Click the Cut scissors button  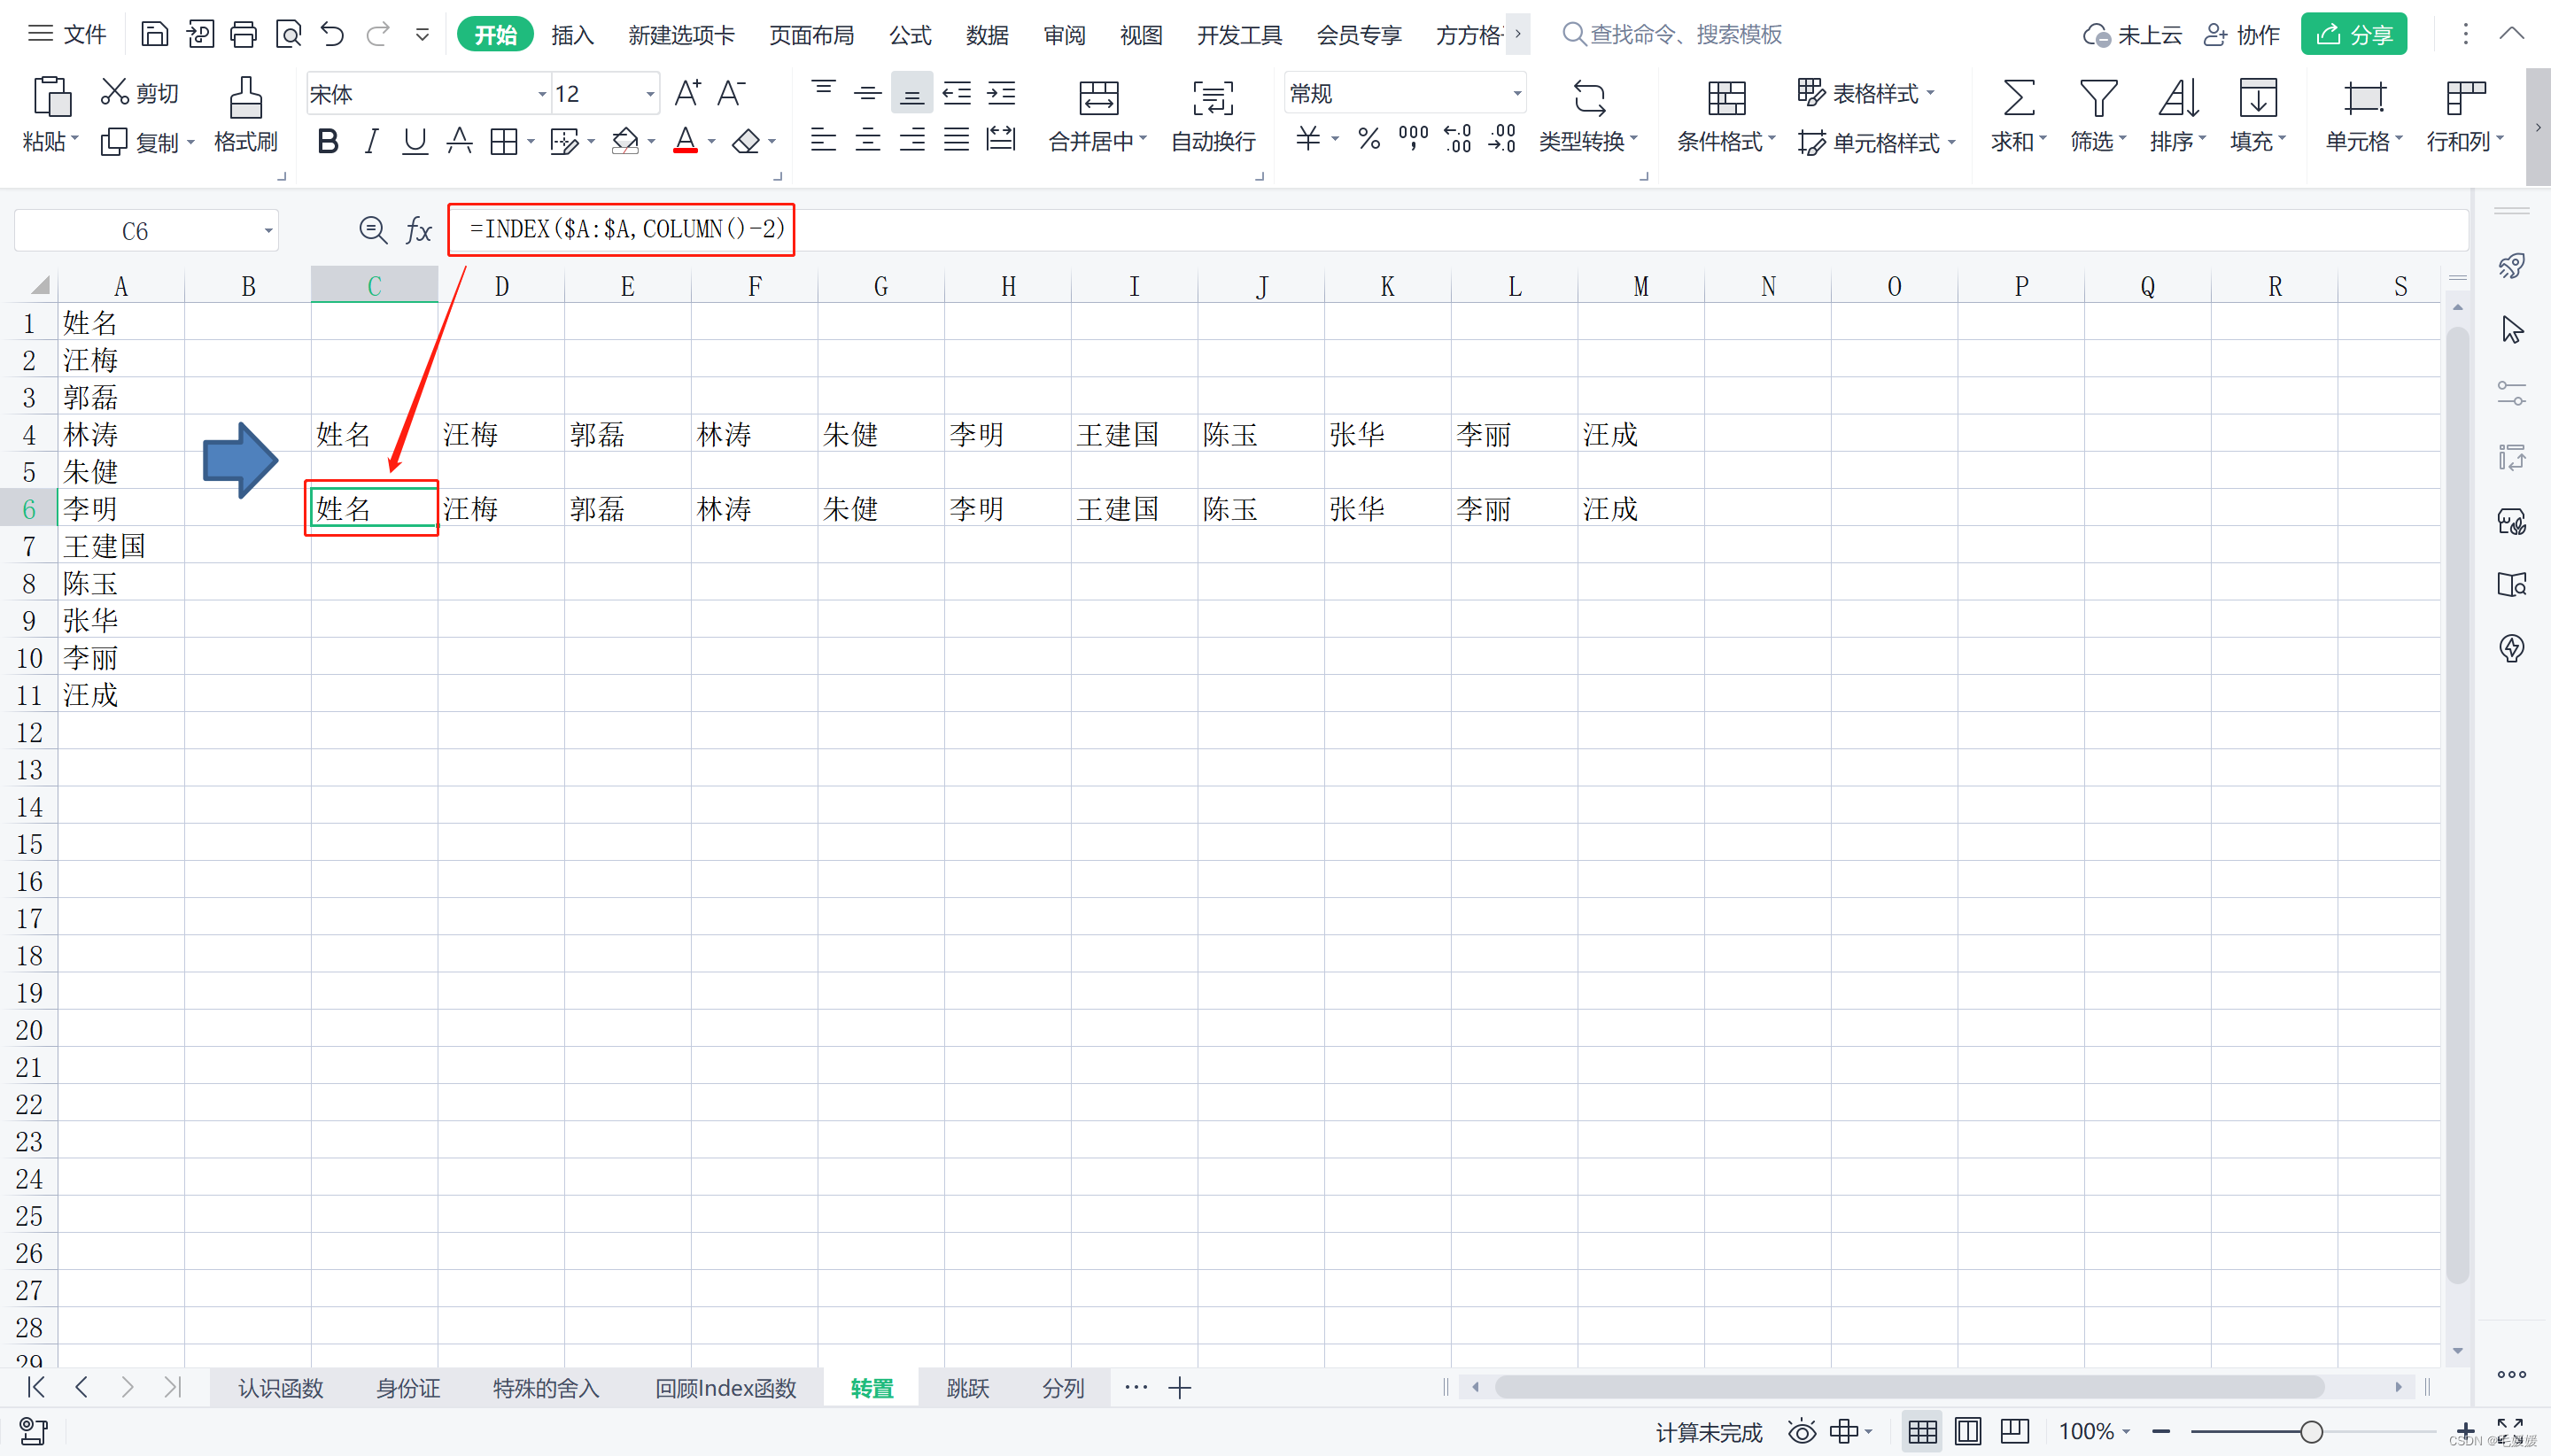point(139,93)
